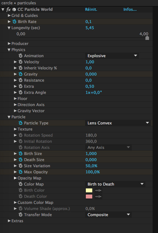Click the Birth Size value 1,000
This screenshot has width=158, height=233.
[91, 154]
